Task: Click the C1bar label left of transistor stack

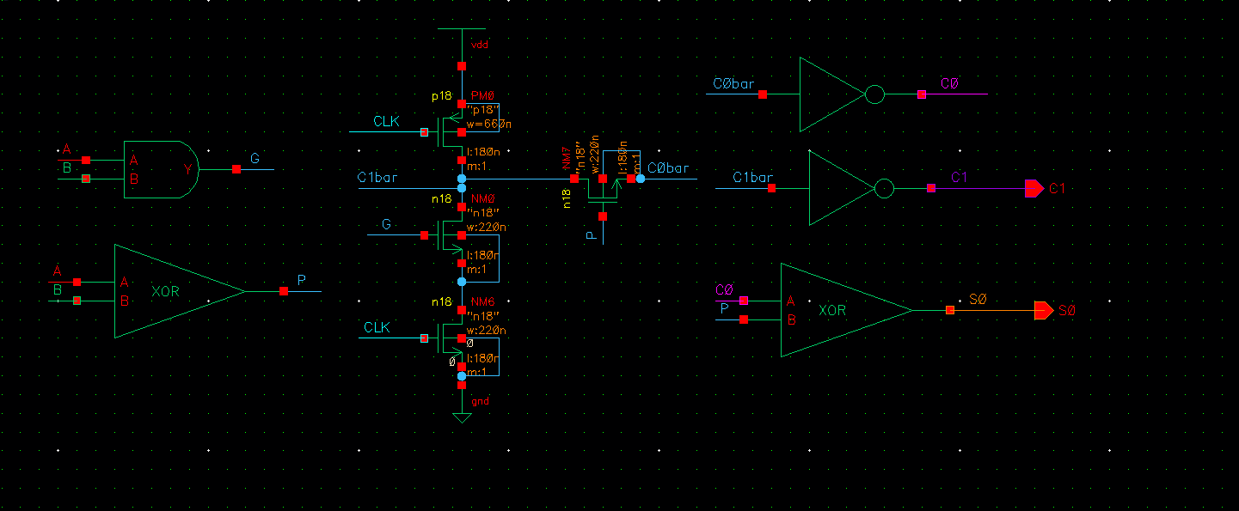Action: point(378,178)
